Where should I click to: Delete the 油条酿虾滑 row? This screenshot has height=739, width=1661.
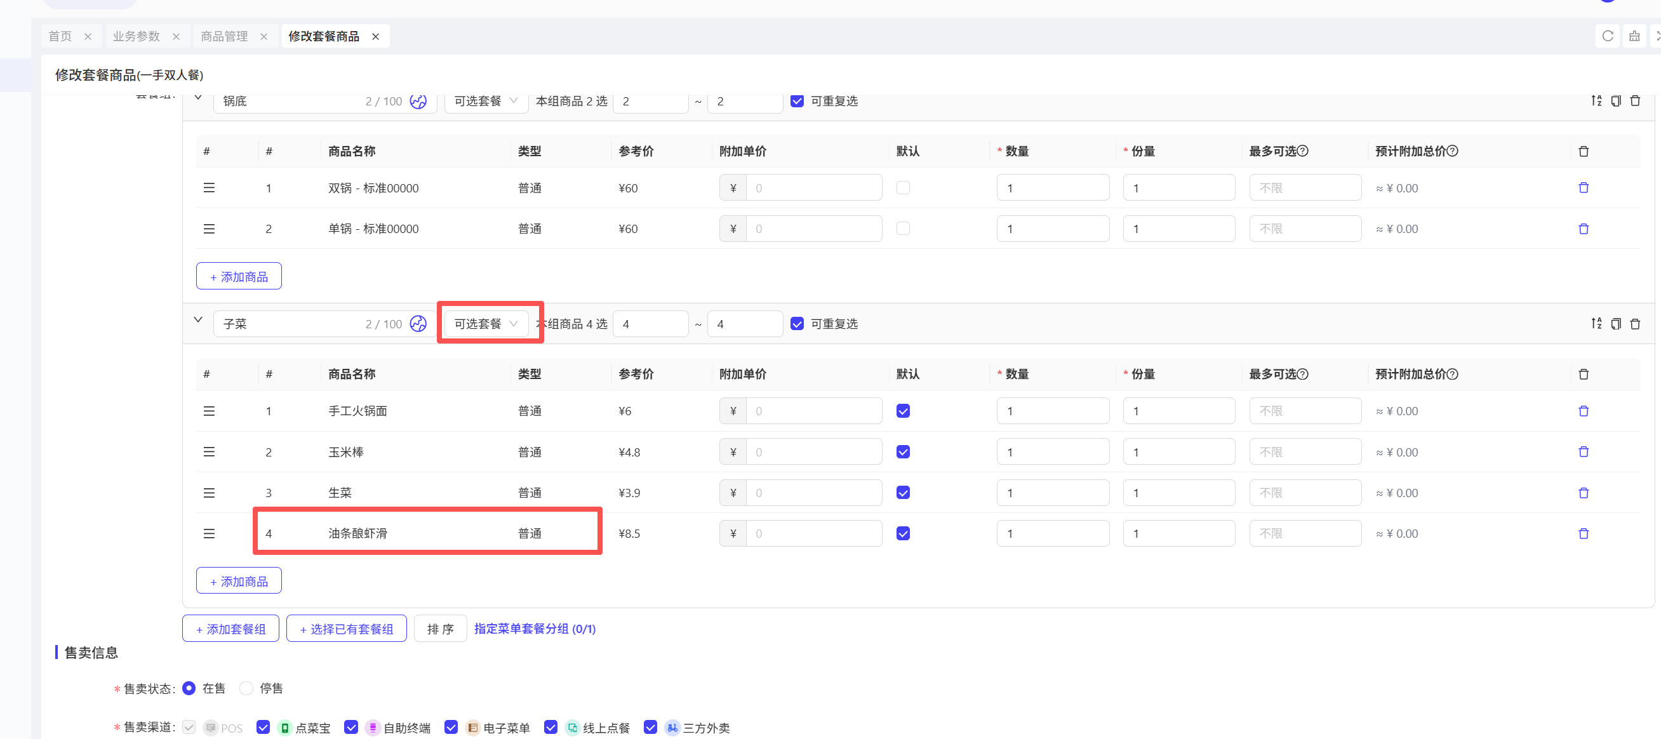pos(1583,534)
